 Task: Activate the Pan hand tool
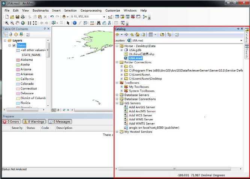[x=17, y=23]
